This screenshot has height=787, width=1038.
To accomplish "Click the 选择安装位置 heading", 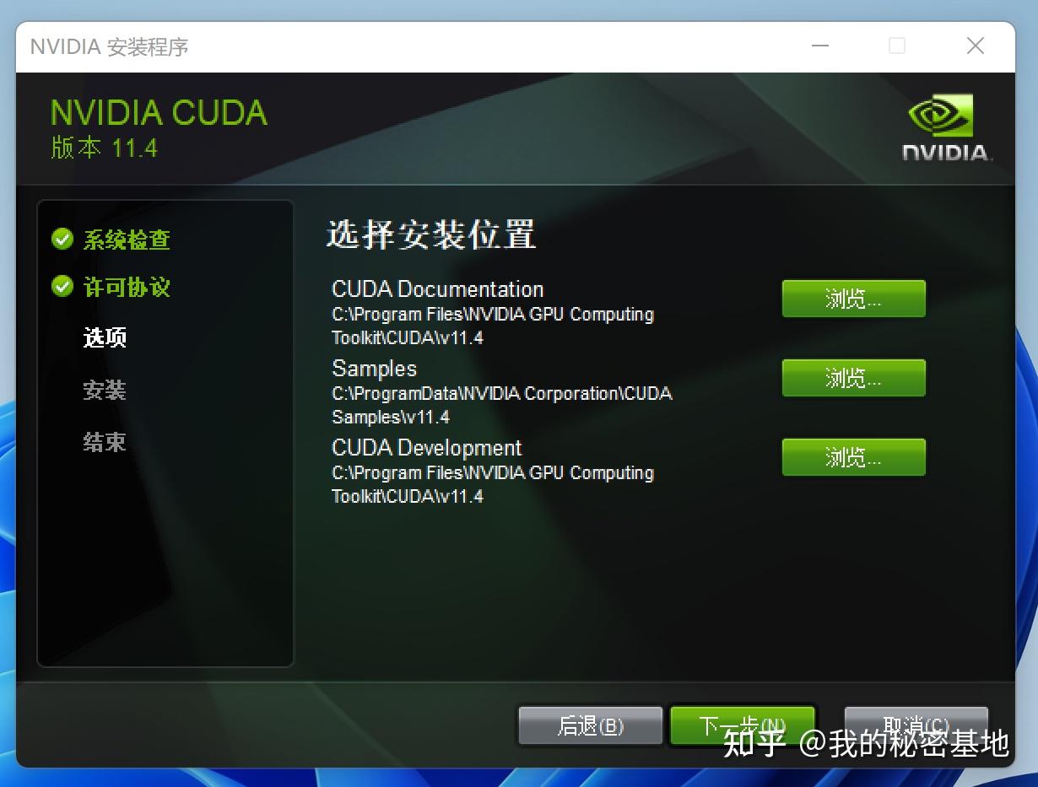I will click(431, 234).
